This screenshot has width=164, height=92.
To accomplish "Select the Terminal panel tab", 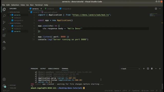I will tap(65, 69).
